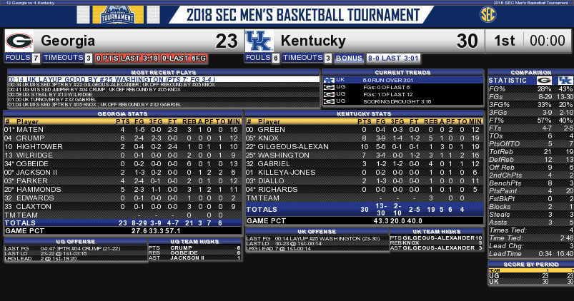The image size is (574, 301).
Task: Click Kentucky score 30
Action: click(x=467, y=41)
